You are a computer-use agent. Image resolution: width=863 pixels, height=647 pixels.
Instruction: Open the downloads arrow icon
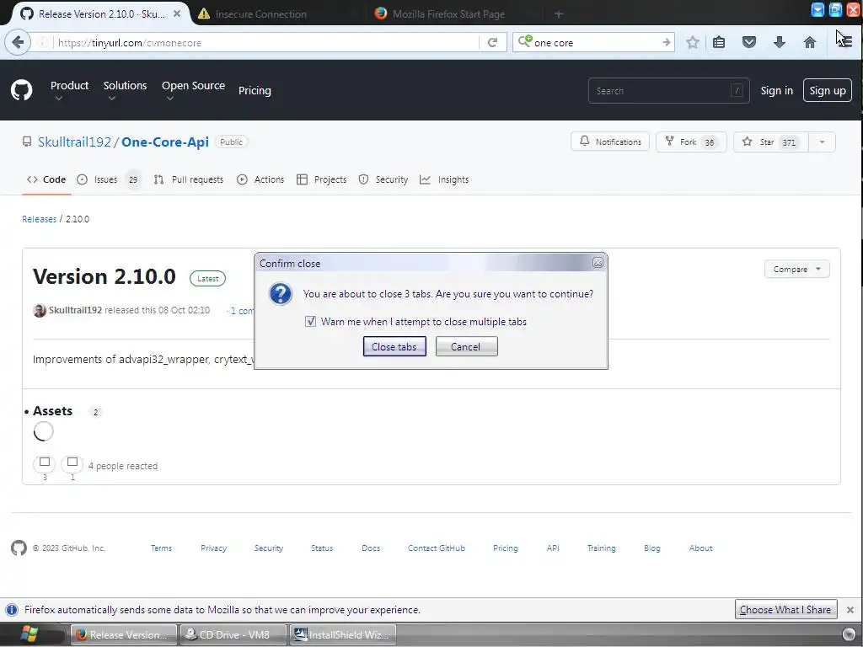[x=780, y=42]
